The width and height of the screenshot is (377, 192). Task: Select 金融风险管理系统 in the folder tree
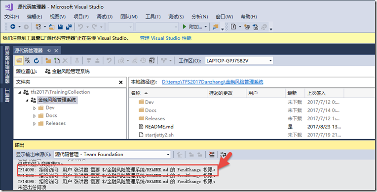coord(57,100)
